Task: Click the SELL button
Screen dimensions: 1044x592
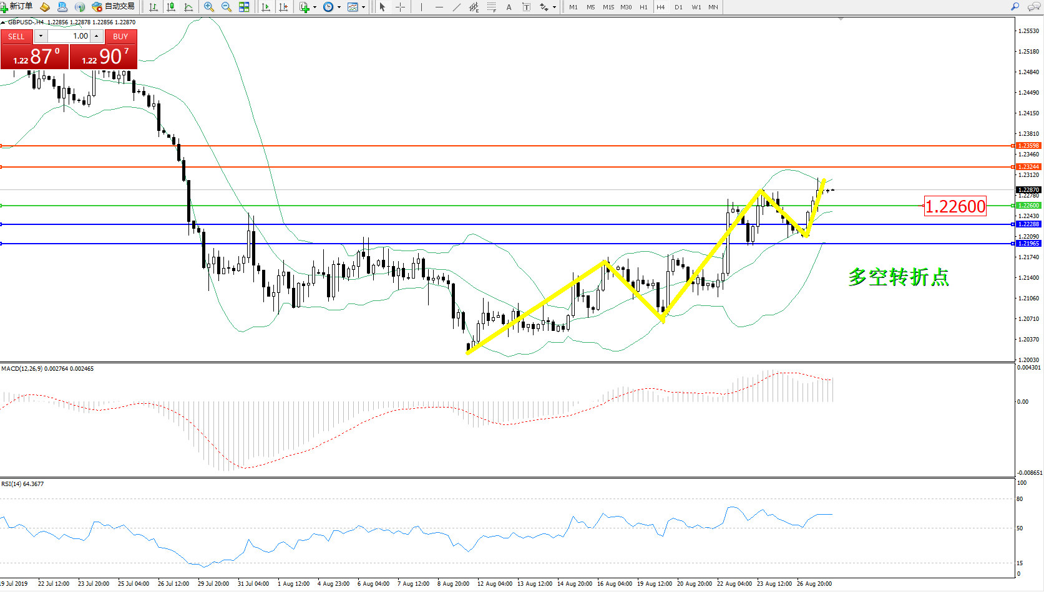Action: 16,37
